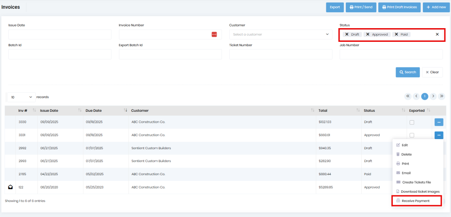Select Edit in the invoice action menu
Image resolution: width=451 pixels, height=217 pixels.
coord(404,145)
